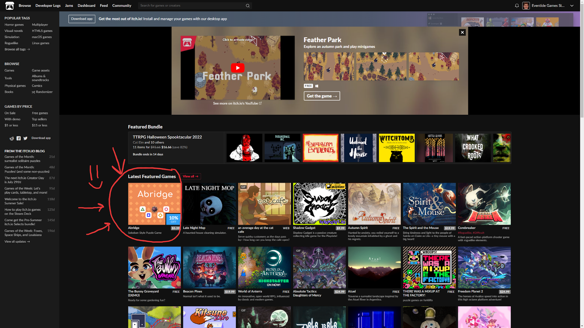Open the Feed nav item
Image resolution: width=584 pixels, height=328 pixels.
[104, 5]
